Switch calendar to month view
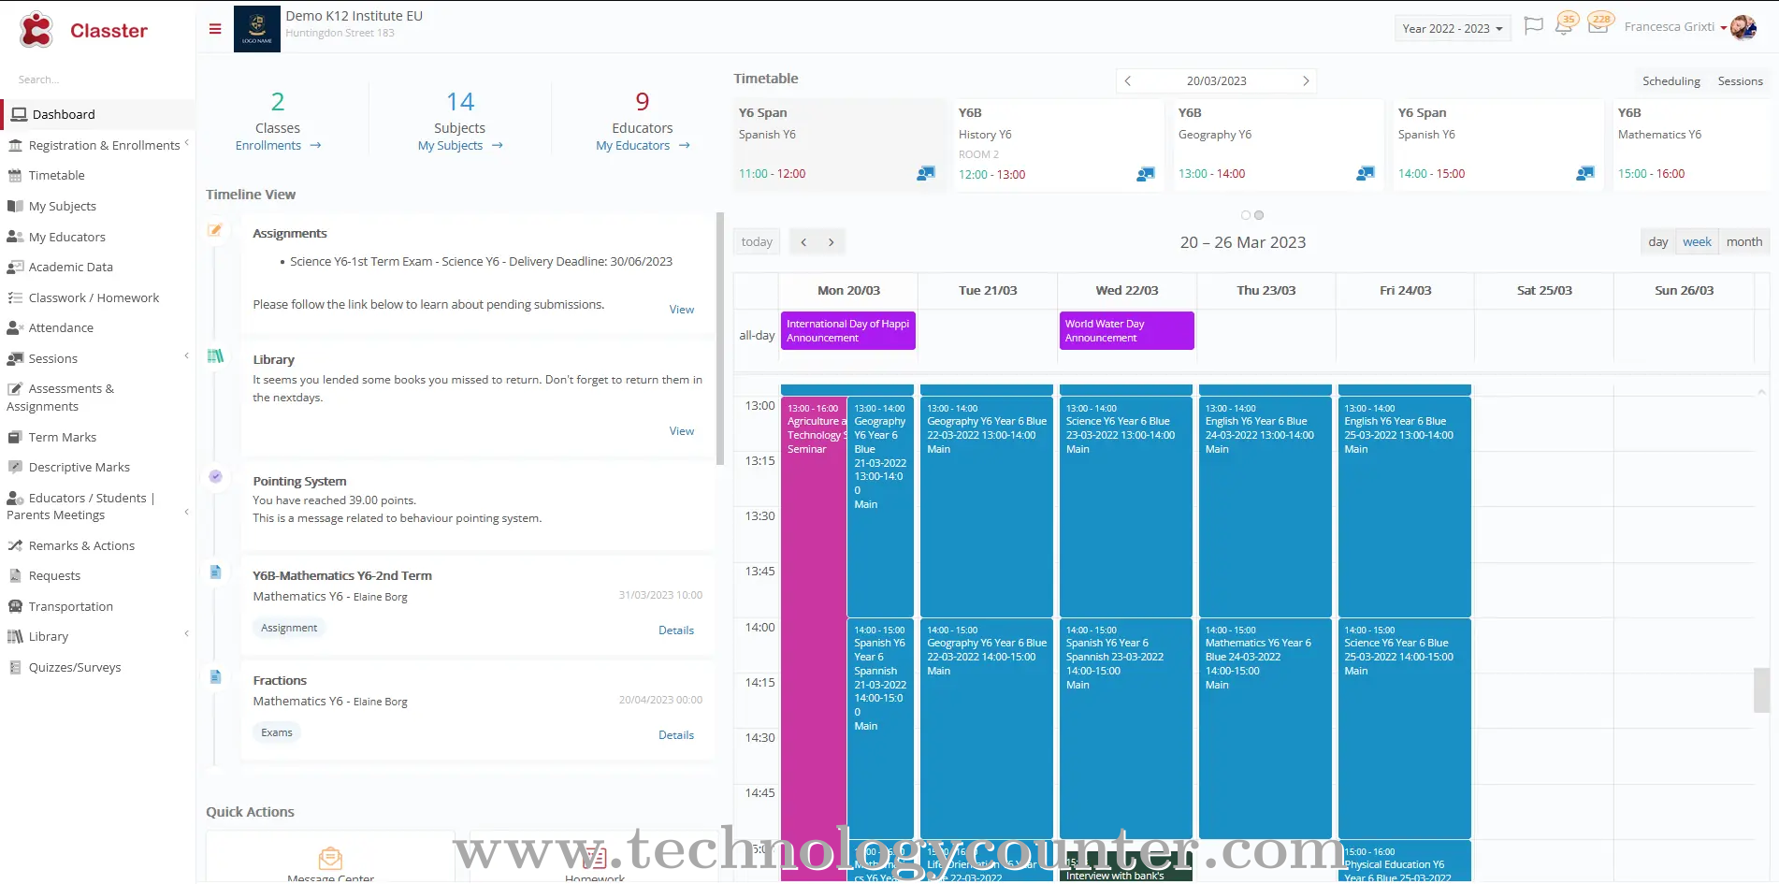This screenshot has width=1779, height=884. click(x=1744, y=242)
